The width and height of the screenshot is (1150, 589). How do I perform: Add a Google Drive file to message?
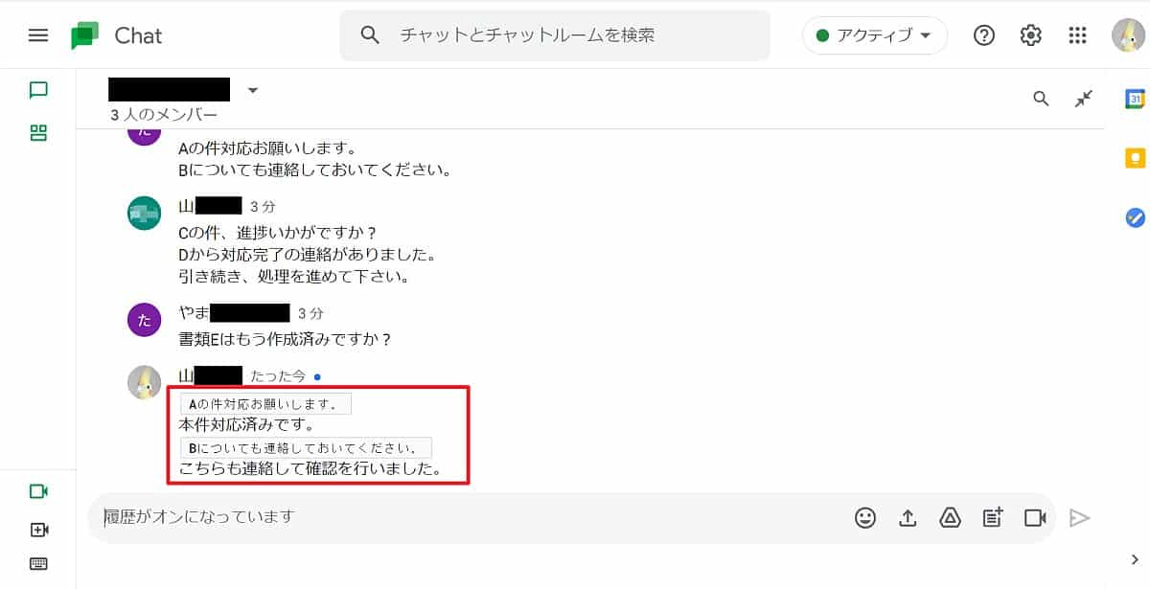click(x=950, y=517)
